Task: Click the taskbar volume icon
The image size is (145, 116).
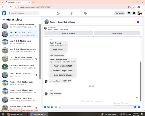Action: (126, 114)
